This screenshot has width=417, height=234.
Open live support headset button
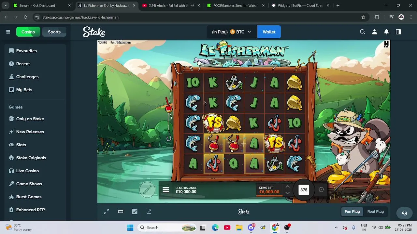pos(404,213)
